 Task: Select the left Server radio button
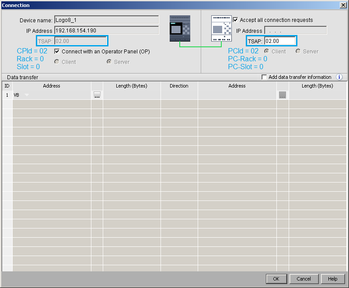coord(109,62)
